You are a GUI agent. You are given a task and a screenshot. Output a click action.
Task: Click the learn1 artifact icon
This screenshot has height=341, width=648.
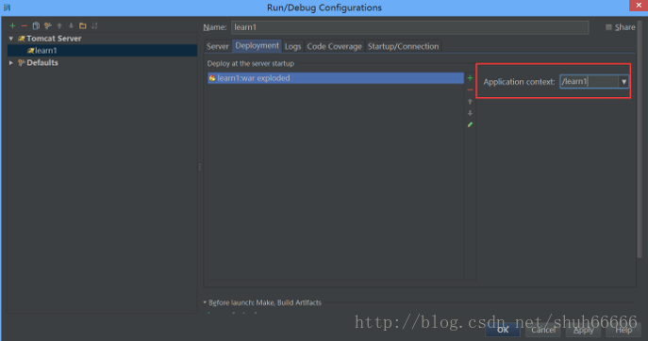click(x=212, y=78)
